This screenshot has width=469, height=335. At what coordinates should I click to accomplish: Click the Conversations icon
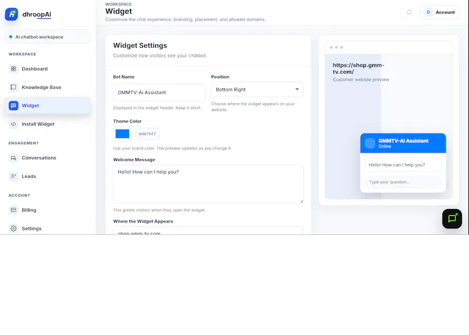13,158
